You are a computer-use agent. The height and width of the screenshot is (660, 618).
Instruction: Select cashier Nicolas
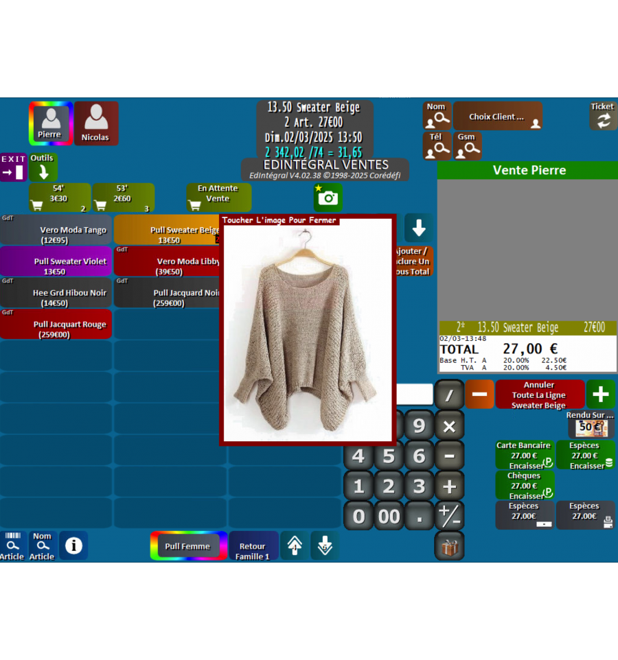pyautogui.click(x=95, y=123)
